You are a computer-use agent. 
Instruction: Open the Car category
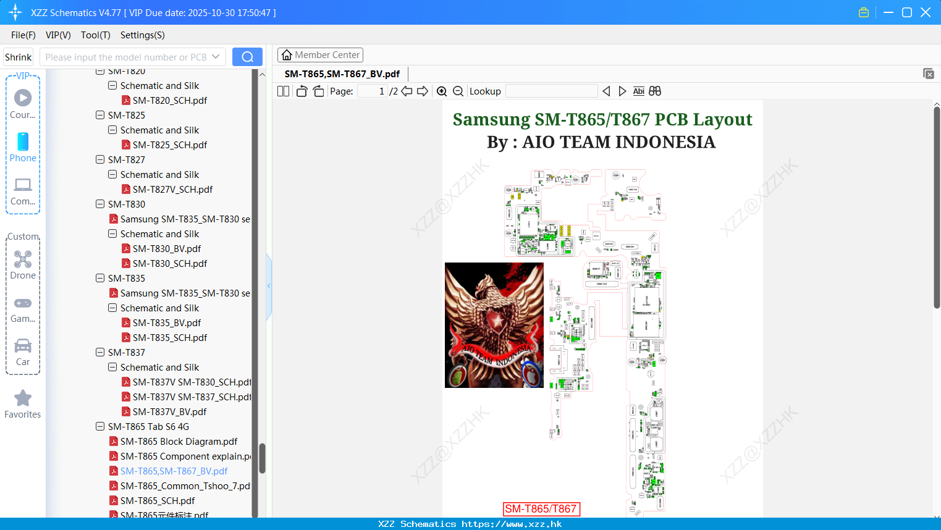click(x=23, y=352)
